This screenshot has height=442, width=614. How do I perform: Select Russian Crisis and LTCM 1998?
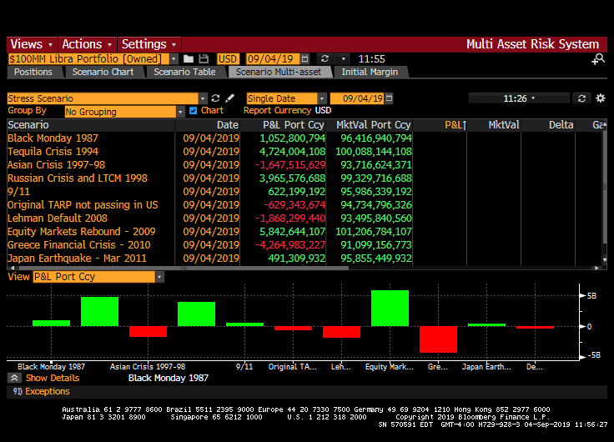pos(78,178)
